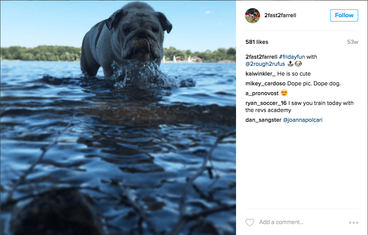Click the 53w timestamp
The width and height of the screenshot is (368, 235).
point(353,42)
